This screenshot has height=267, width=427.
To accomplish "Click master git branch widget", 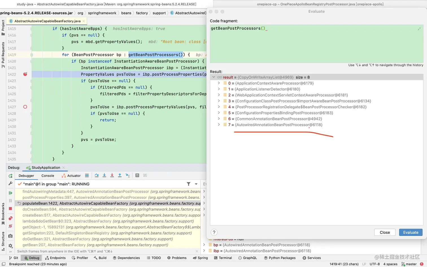I will pyautogui.click(x=409, y=264).
